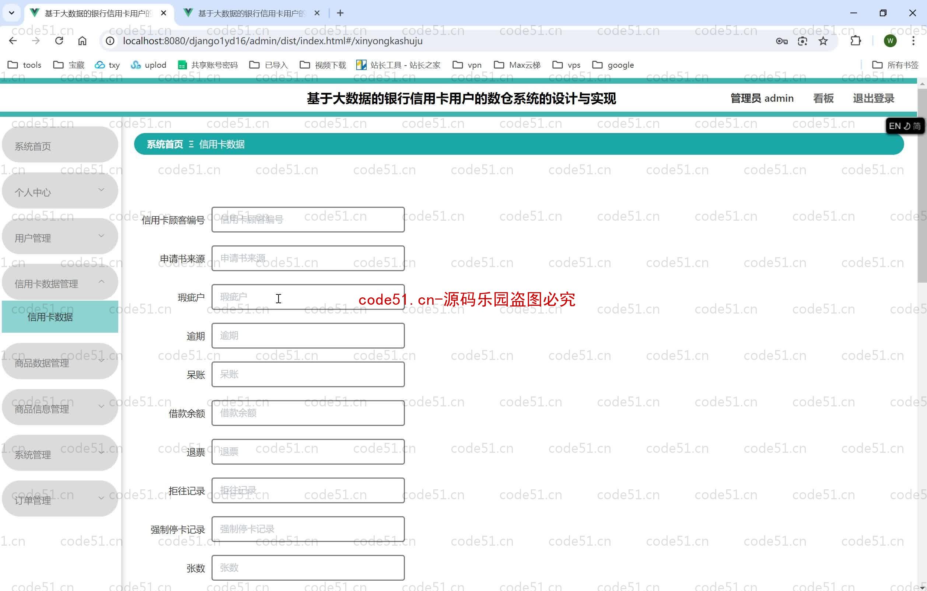This screenshot has height=591, width=927.
Task: Select the 信用卡数据 submenu item
Action: click(60, 317)
